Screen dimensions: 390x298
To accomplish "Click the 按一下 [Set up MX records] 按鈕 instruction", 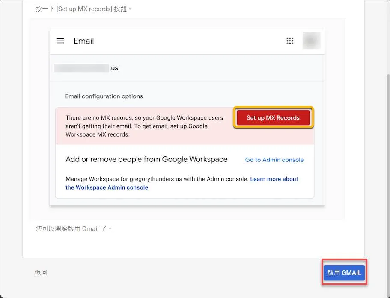I will pyautogui.click(x=83, y=9).
